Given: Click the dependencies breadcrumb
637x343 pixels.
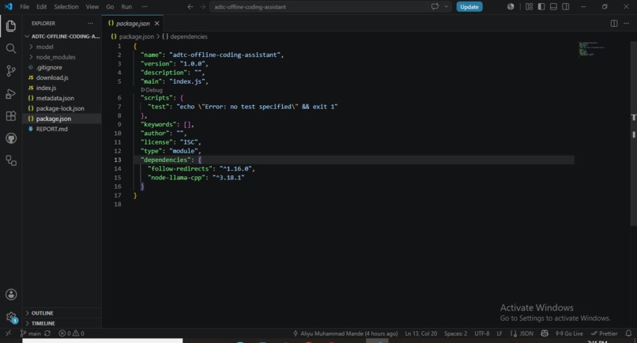Looking at the screenshot, I should (x=185, y=36).
